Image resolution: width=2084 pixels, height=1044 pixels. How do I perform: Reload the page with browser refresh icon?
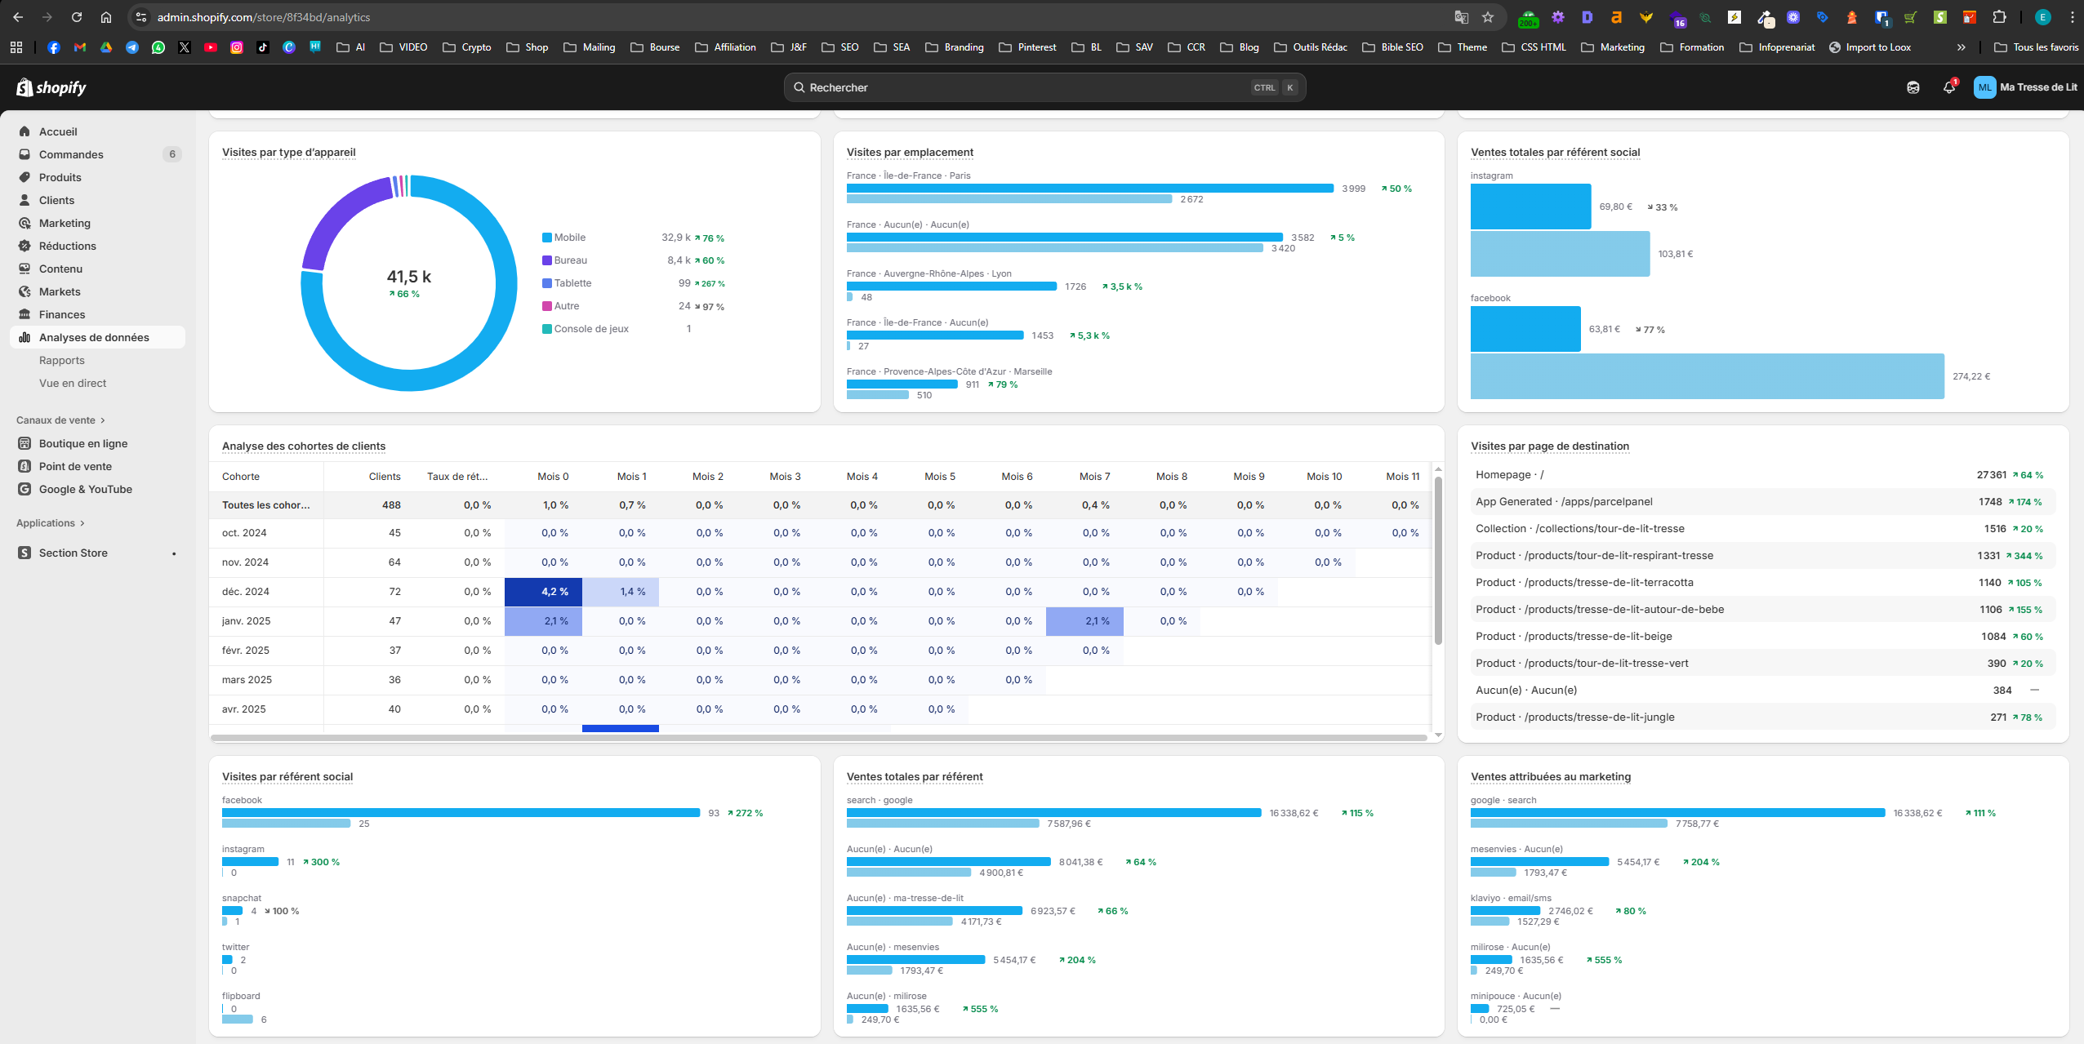76,17
